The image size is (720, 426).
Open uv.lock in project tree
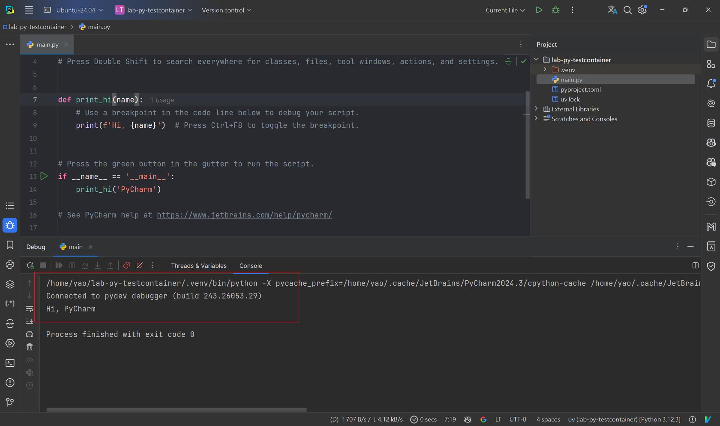click(570, 99)
